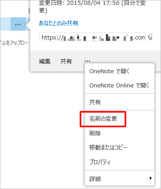The width and height of the screenshot is (161, 189).
Task: Select 名前の変更 menu entry
Action: point(120,119)
